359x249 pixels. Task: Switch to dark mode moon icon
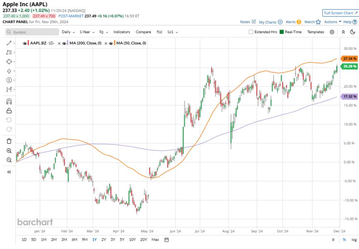tap(353, 32)
